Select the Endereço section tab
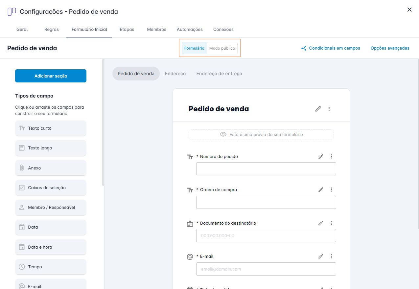This screenshot has width=419, height=289. coord(175,74)
